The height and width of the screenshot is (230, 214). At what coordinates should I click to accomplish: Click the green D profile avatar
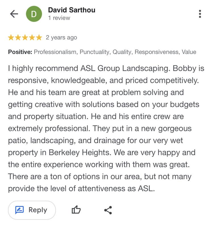tap(34, 14)
